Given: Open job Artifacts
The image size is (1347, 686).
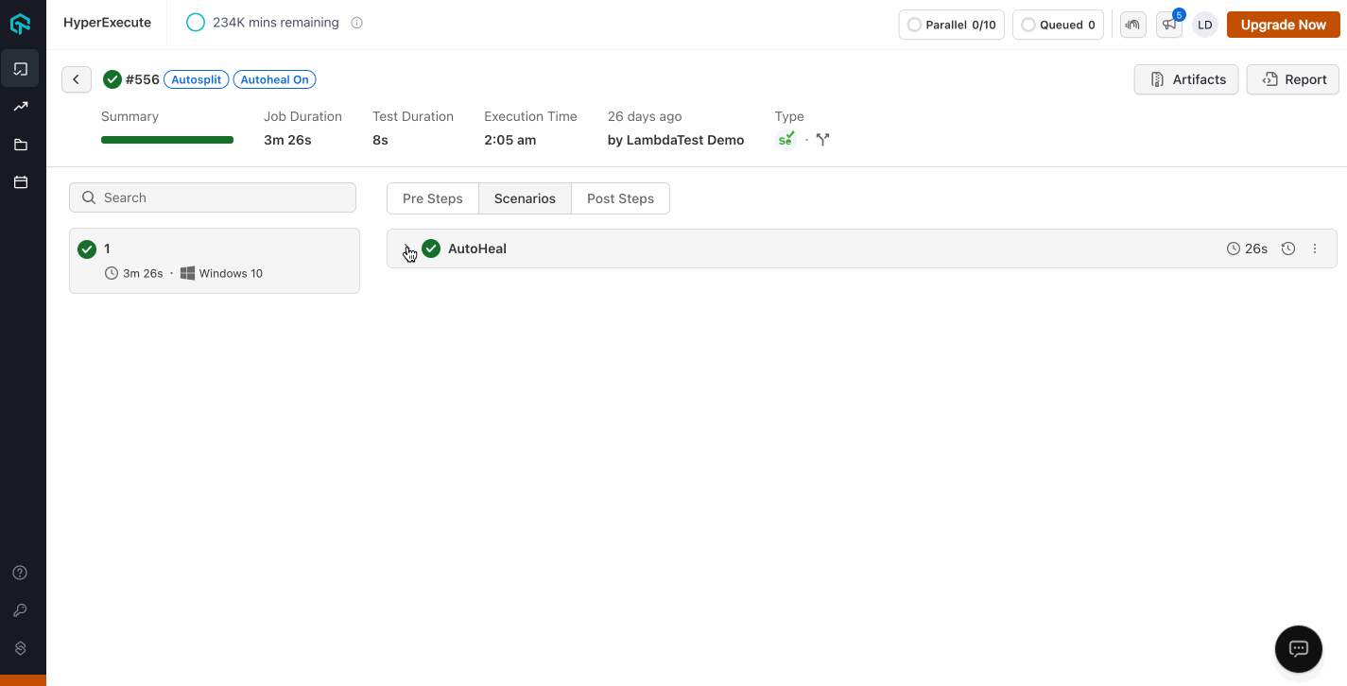Looking at the screenshot, I should point(1185,79).
